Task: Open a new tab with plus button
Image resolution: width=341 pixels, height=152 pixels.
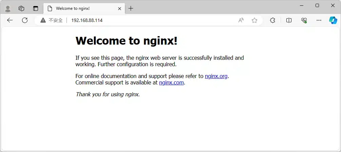Action: tap(131, 8)
